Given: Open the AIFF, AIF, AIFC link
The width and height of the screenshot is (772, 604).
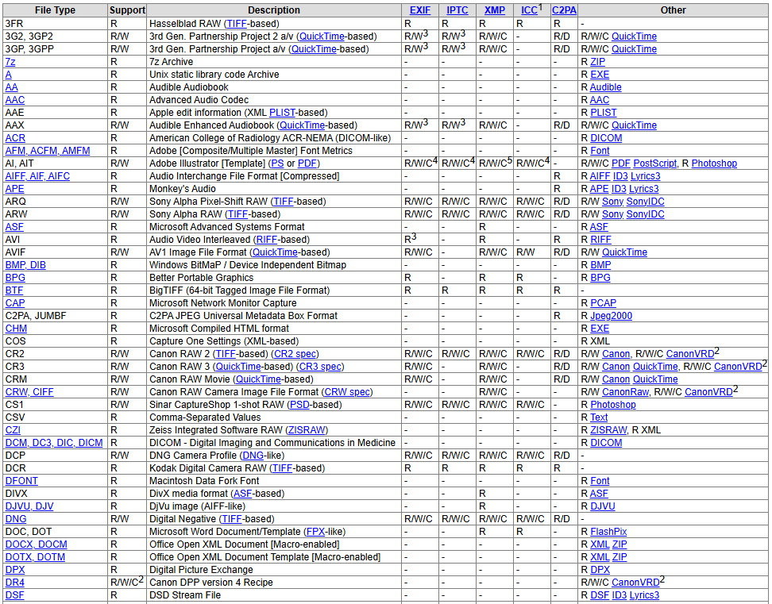Looking at the screenshot, I should tap(37, 176).
